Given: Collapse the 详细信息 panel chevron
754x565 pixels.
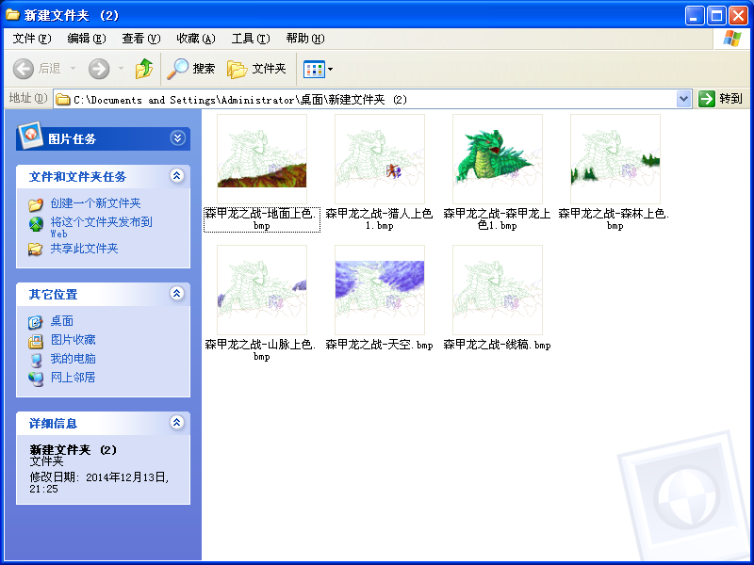Looking at the screenshot, I should [x=177, y=422].
